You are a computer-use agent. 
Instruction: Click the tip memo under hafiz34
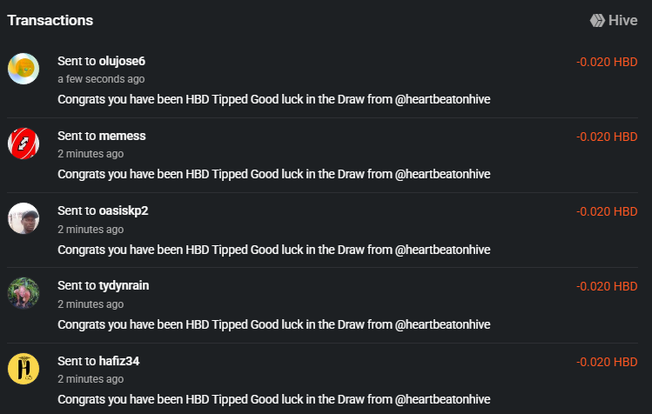coord(274,399)
